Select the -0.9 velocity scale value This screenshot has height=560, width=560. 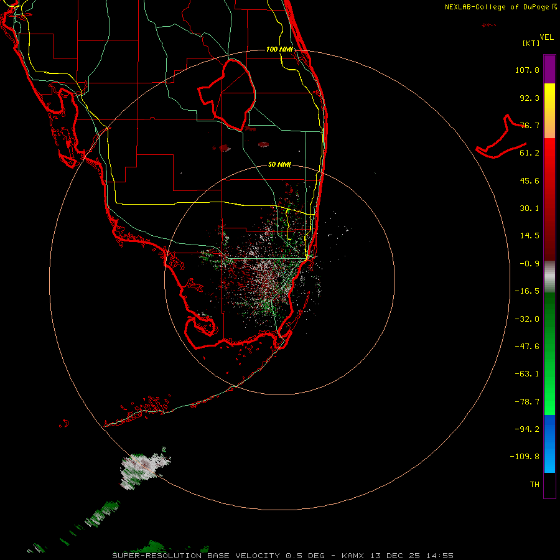coord(530,264)
